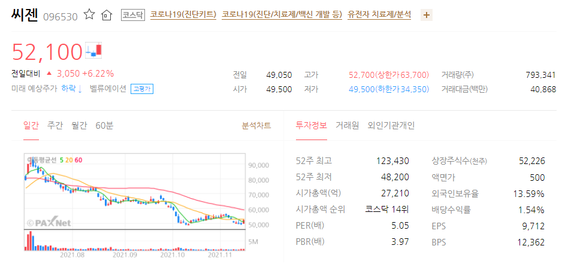Select the 일간 chart tab

tap(31, 126)
